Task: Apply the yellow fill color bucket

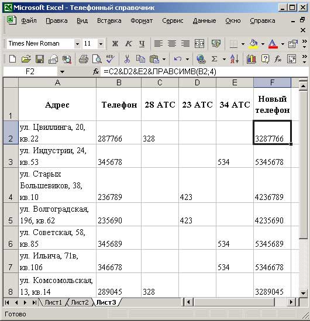Action: [253, 44]
